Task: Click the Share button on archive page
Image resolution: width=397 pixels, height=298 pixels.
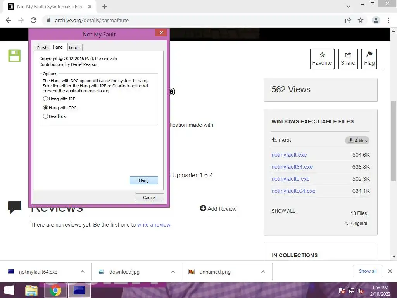Action: pyautogui.click(x=348, y=59)
